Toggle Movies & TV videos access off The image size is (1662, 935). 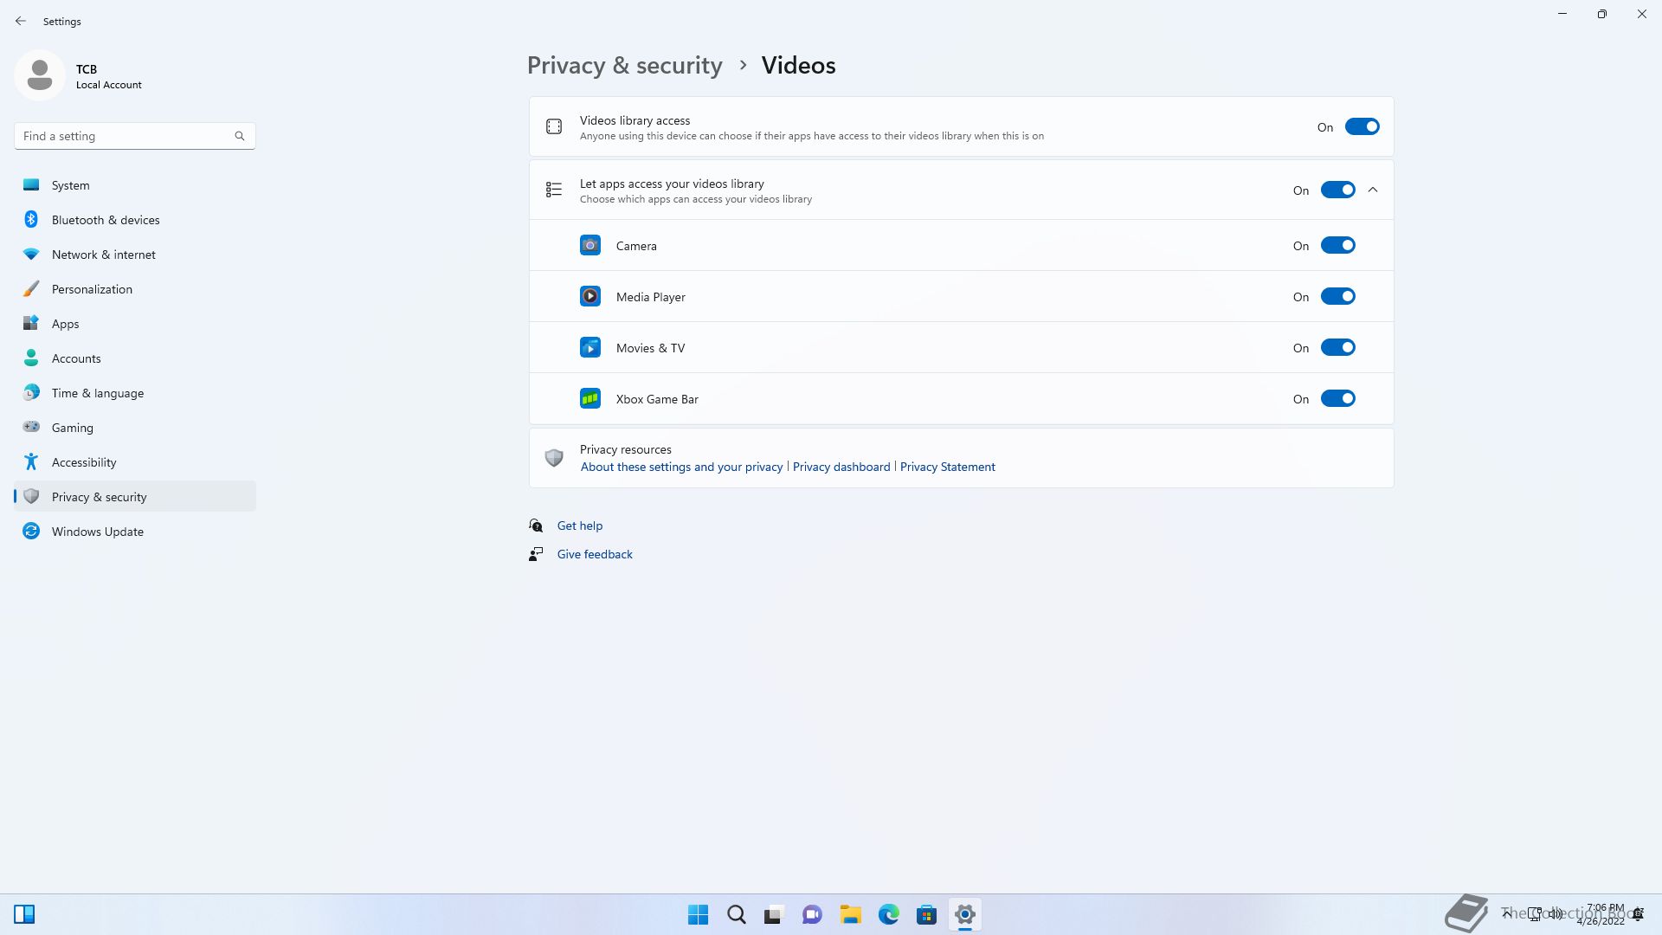(1338, 348)
